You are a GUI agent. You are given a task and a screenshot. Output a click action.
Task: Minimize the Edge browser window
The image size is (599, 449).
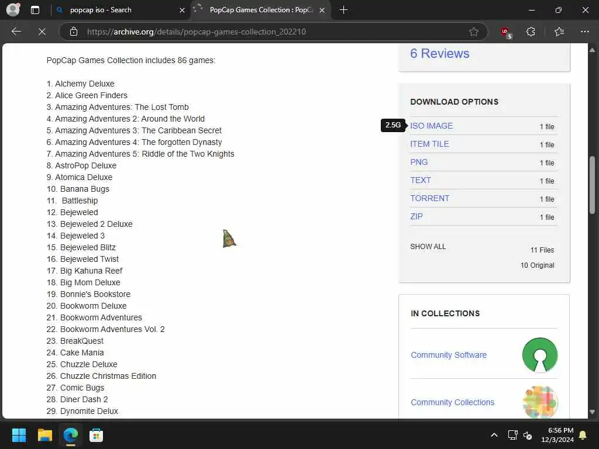[x=531, y=10]
